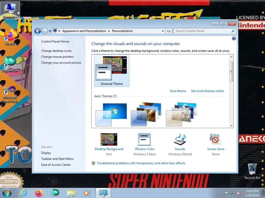Expand the breadcrumb double-chevron overflow
This screenshot has width=265, height=198.
[x=59, y=31]
